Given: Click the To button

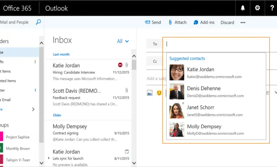Looking at the screenshot, I should click(155, 44).
